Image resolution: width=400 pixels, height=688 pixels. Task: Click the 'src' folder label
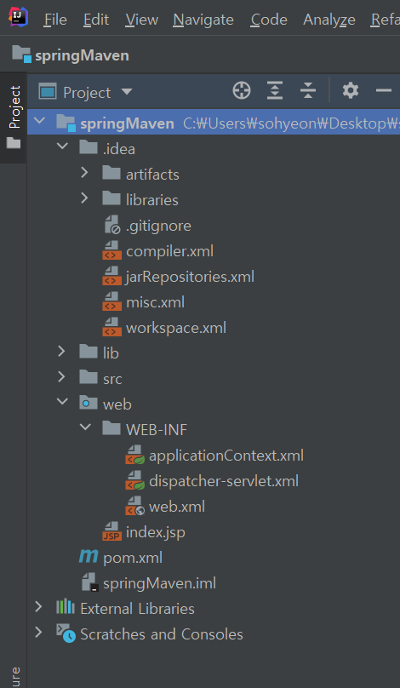(112, 379)
